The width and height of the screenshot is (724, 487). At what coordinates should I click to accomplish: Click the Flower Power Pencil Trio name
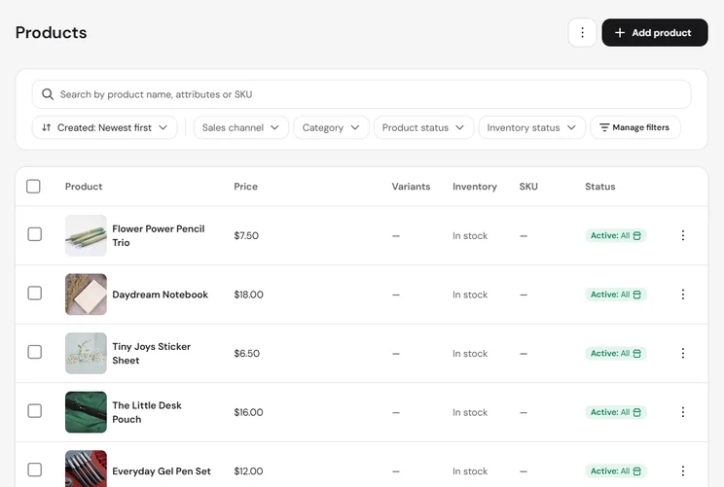click(x=158, y=235)
